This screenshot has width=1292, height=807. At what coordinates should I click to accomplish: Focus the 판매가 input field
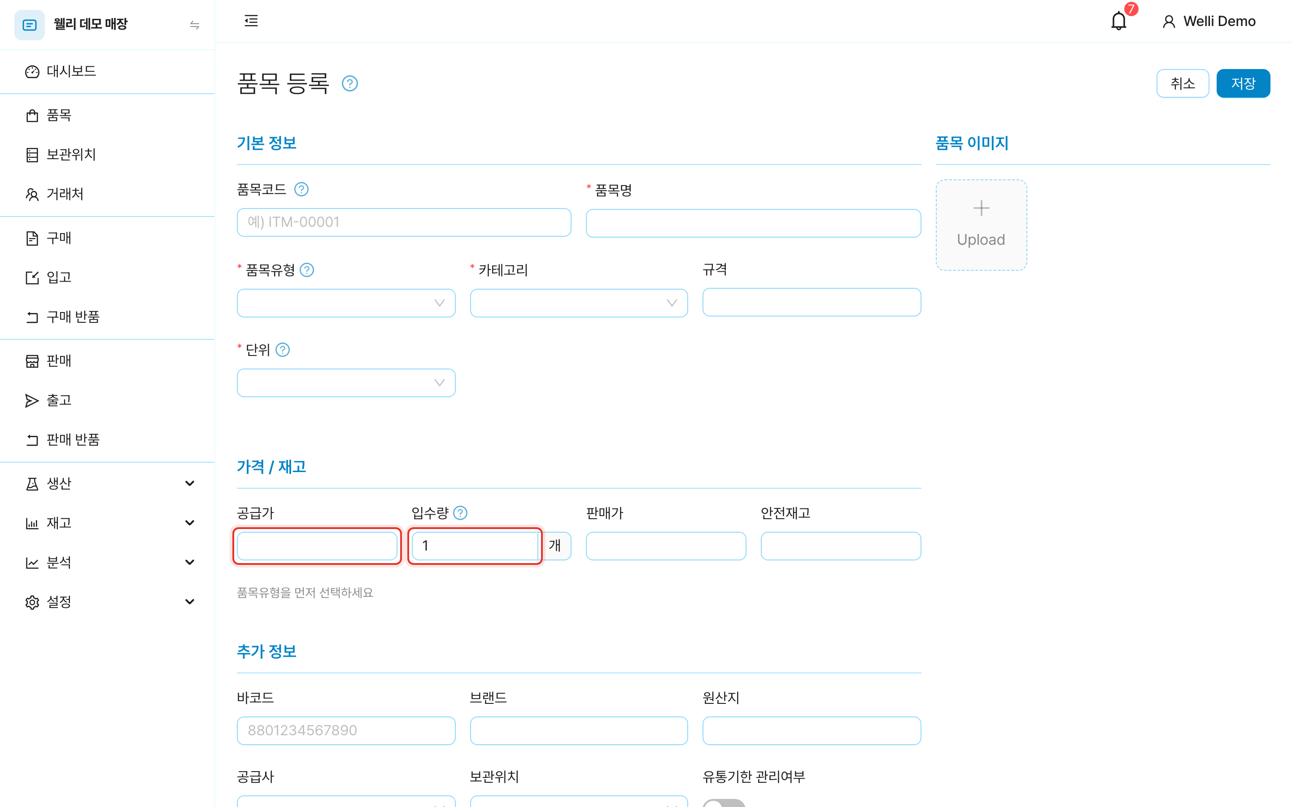pos(666,546)
